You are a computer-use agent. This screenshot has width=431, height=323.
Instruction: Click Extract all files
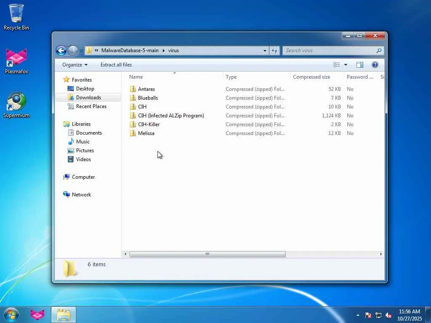pyautogui.click(x=116, y=65)
